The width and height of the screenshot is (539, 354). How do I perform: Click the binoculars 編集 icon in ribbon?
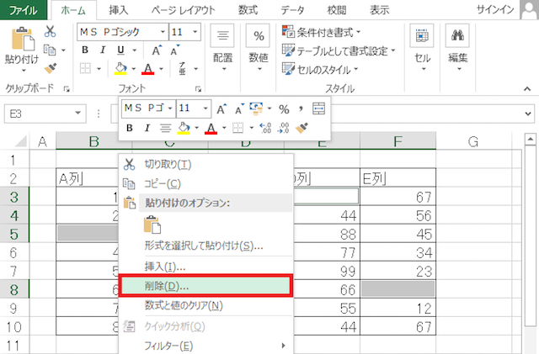click(x=458, y=35)
